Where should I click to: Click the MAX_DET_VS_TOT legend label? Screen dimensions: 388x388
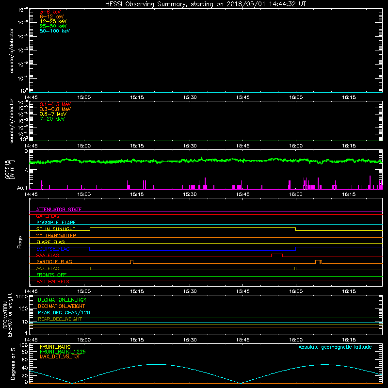(x=60, y=356)
